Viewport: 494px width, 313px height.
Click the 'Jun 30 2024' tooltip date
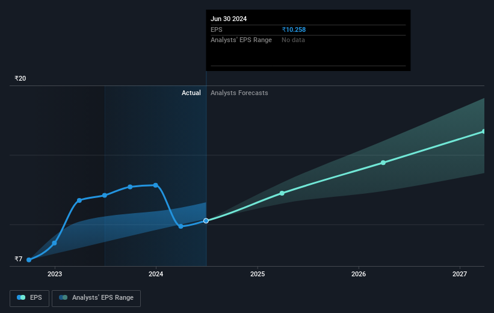coord(229,19)
